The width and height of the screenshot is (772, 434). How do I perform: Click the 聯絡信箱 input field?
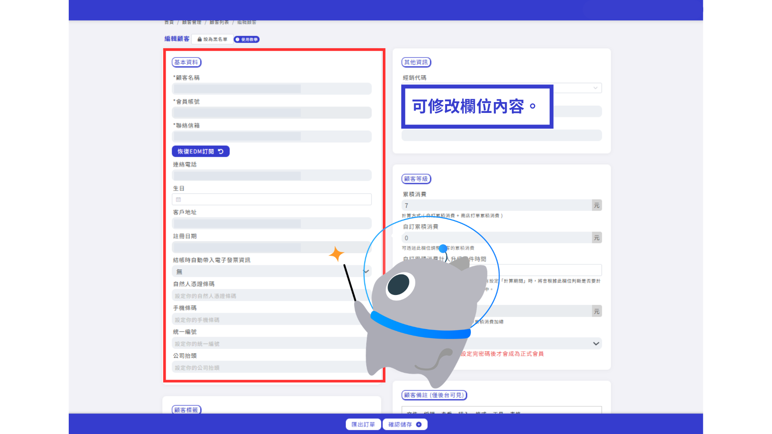pos(272,137)
